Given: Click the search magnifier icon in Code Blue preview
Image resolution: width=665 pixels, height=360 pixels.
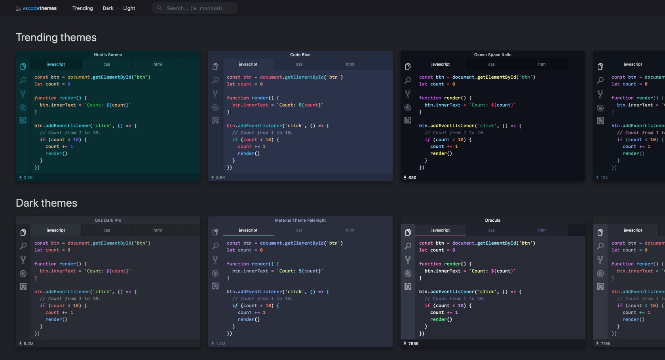Looking at the screenshot, I should (x=215, y=80).
